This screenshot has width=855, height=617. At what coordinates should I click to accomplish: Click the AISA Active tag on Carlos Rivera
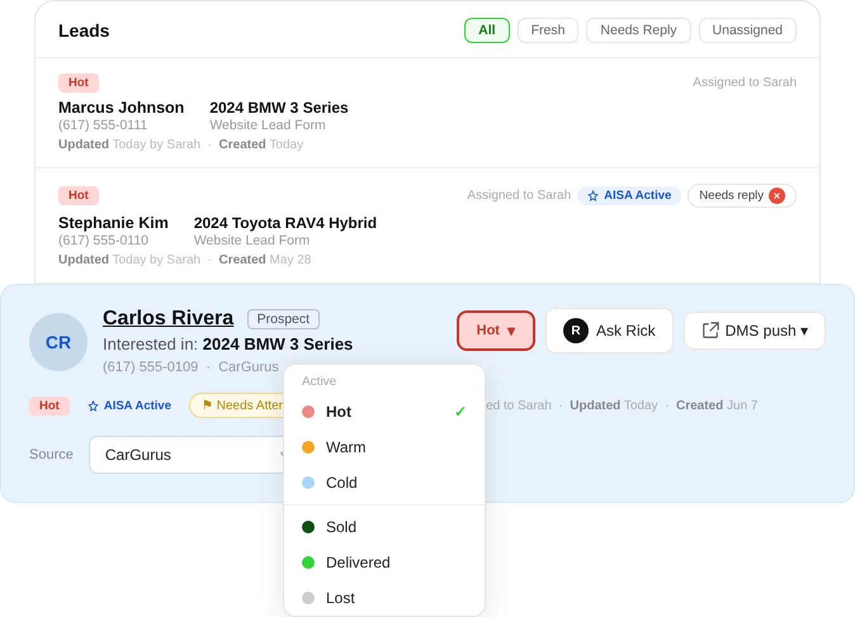click(x=129, y=405)
